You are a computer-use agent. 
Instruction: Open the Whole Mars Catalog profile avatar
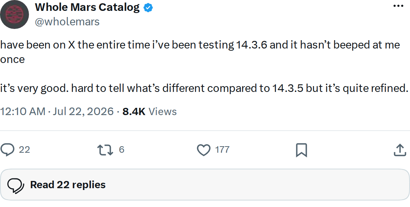[x=14, y=14]
